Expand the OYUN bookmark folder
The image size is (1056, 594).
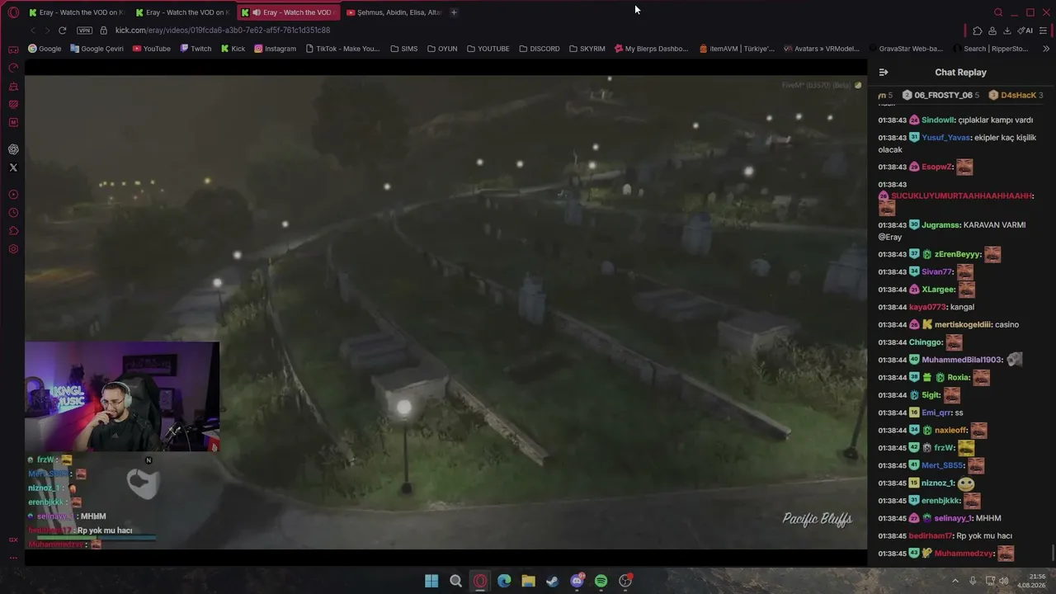(x=442, y=49)
